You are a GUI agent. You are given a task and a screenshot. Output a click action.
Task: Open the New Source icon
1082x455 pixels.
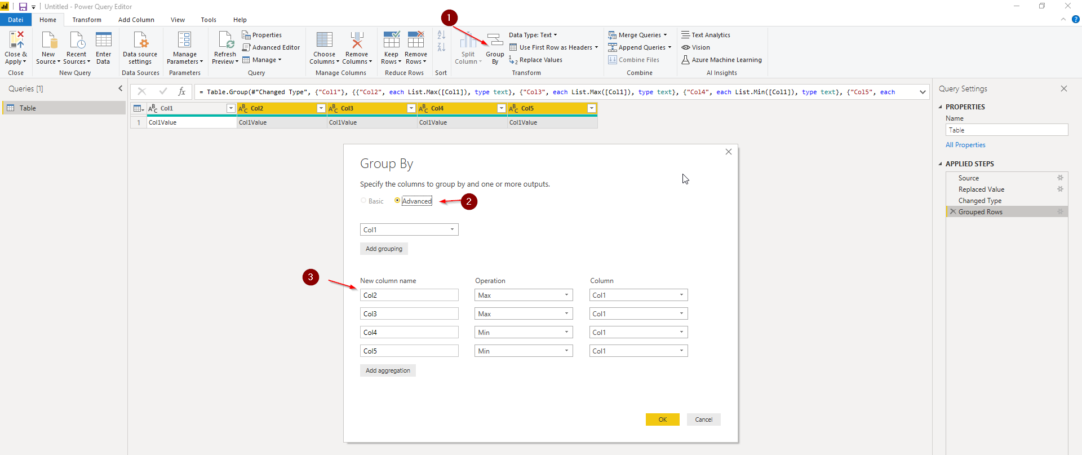point(49,40)
